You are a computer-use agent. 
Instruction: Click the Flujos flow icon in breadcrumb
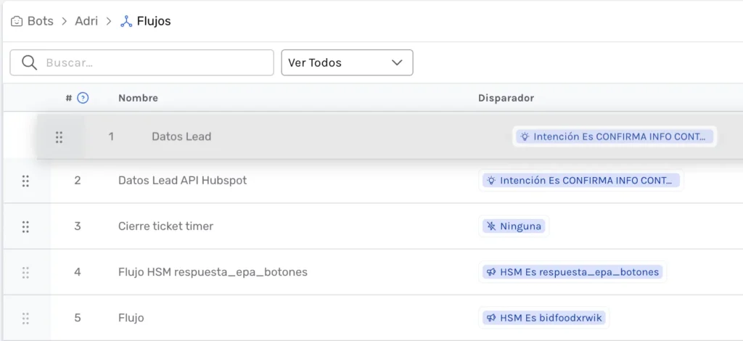click(x=126, y=21)
